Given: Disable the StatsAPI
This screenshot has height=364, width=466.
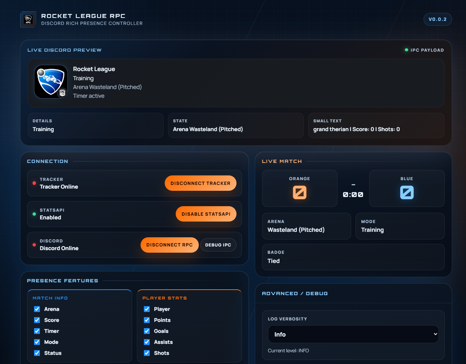Looking at the screenshot, I should click(x=206, y=214).
